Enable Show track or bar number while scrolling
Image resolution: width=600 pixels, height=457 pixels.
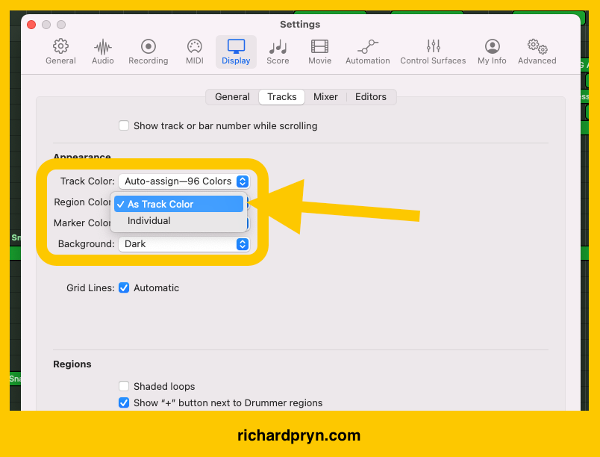point(124,125)
